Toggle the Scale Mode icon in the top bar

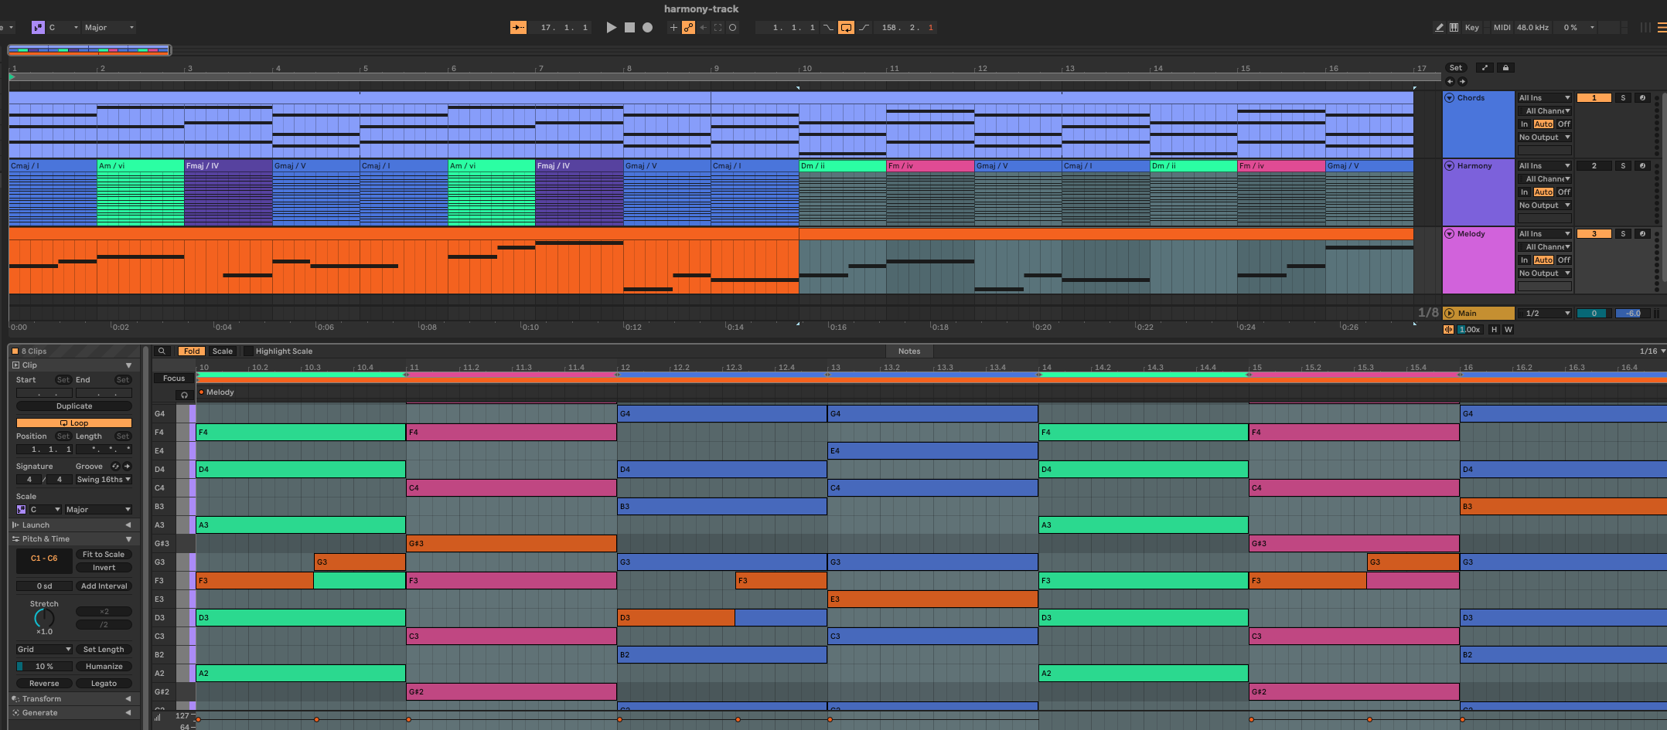(x=38, y=28)
